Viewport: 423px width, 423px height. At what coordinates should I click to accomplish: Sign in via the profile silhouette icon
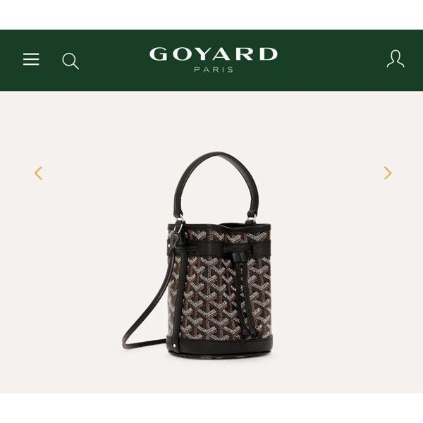click(x=396, y=59)
